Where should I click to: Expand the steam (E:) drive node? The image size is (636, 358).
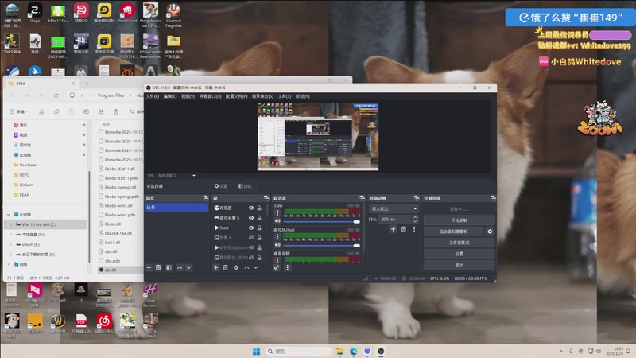[11, 245]
